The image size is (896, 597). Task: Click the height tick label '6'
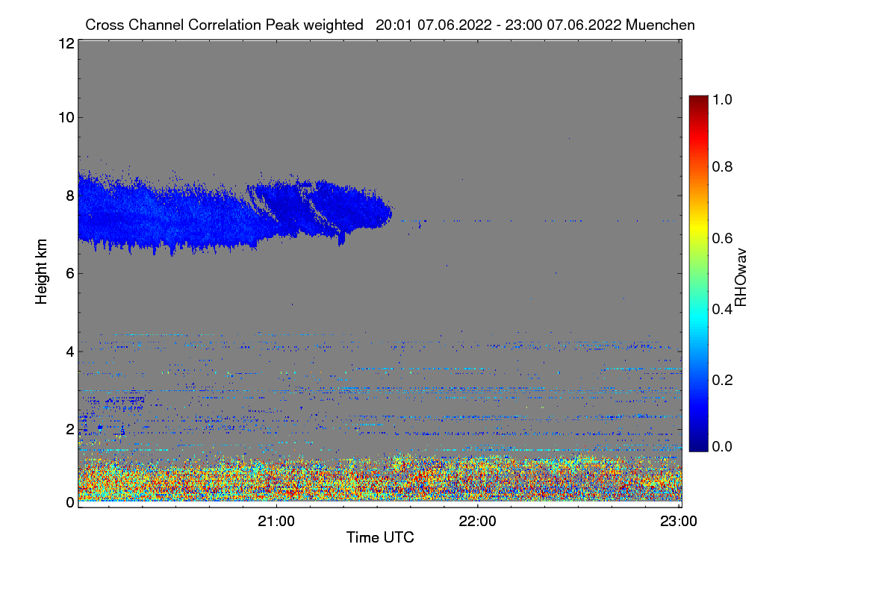point(69,273)
